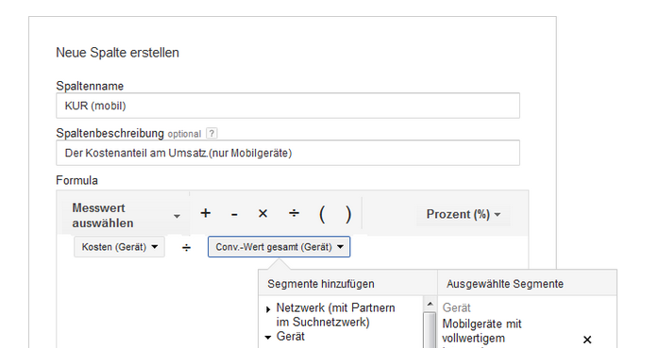Collapse the Gerät segment group
The width and height of the screenshot is (659, 348).
click(x=268, y=337)
